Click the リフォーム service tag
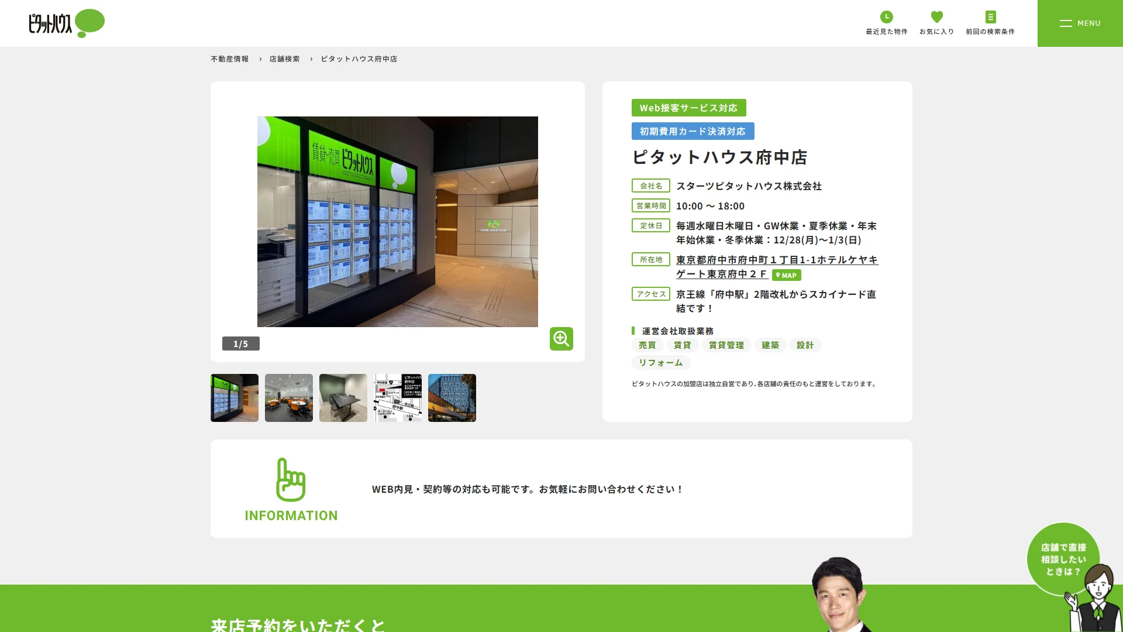The height and width of the screenshot is (632, 1123). click(661, 363)
